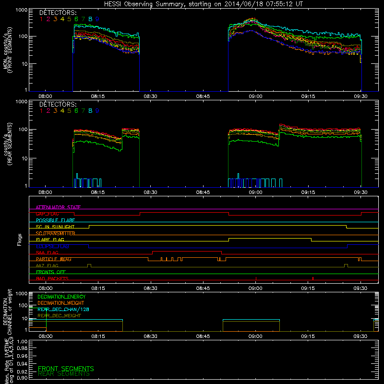384x384 pixels.
Task: Click the POSSIBLE_FLARE flag label
Action: pyautogui.click(x=55, y=220)
